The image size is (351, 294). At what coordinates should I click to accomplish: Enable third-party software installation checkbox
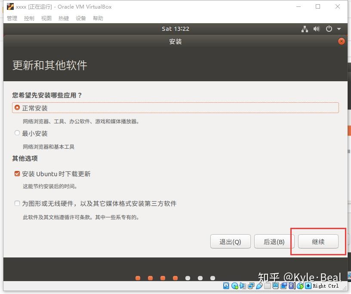pos(17,204)
